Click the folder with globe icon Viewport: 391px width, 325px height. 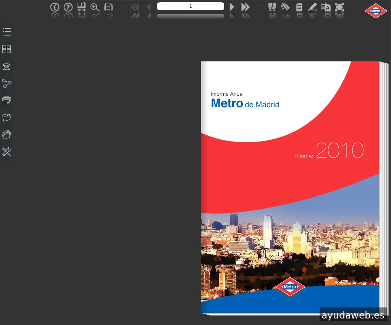pos(6,135)
